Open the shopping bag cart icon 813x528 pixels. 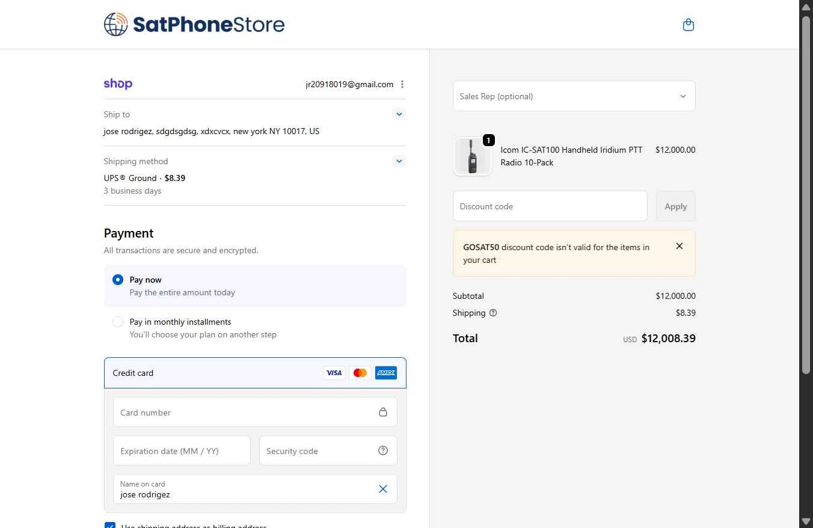pyautogui.click(x=689, y=25)
